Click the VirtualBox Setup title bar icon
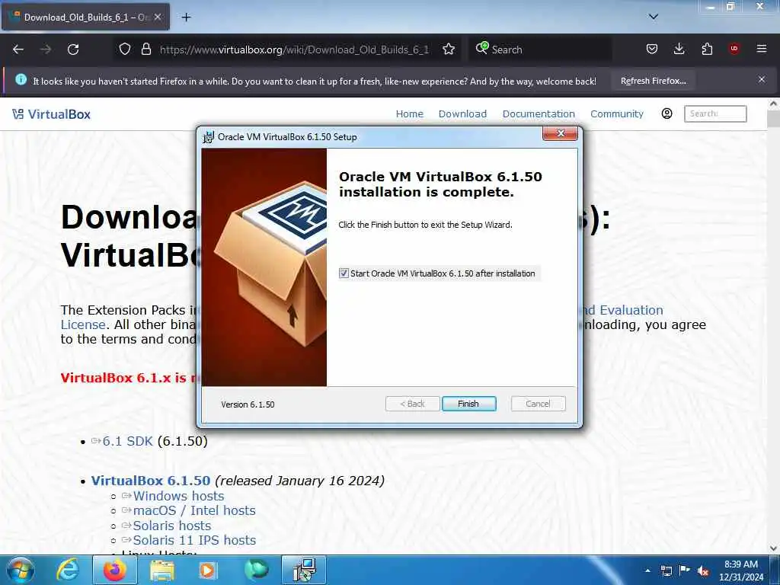Screen dimensions: 780x585 (208, 137)
